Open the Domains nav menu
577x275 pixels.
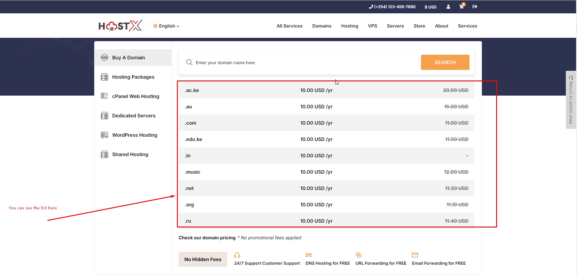point(322,26)
